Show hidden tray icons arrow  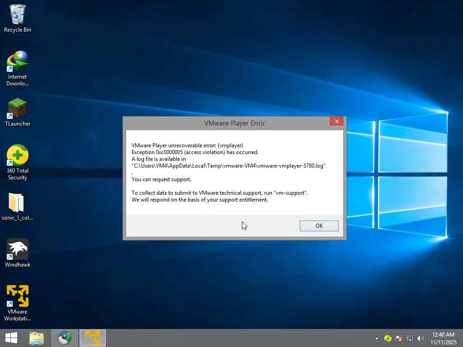tap(377, 338)
